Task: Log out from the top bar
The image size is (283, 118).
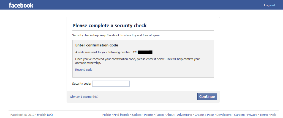Action: 270,5
